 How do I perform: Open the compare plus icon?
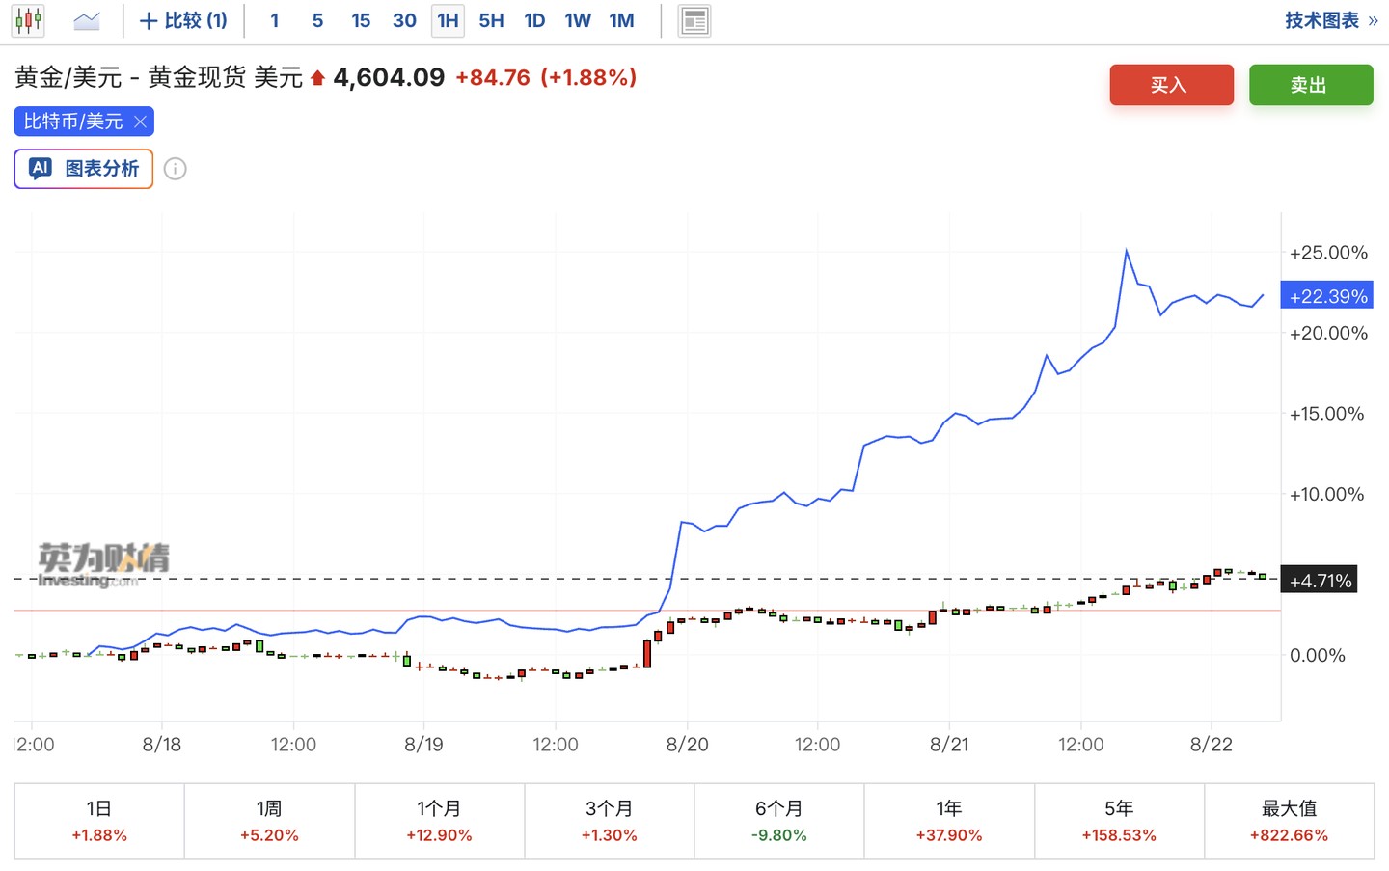click(149, 21)
